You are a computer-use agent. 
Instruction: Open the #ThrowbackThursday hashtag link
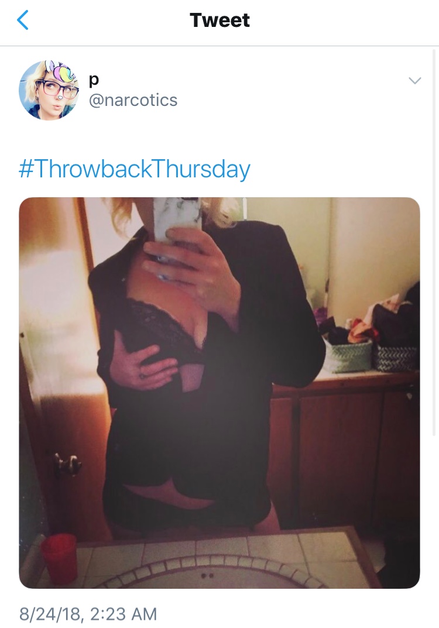coord(135,169)
